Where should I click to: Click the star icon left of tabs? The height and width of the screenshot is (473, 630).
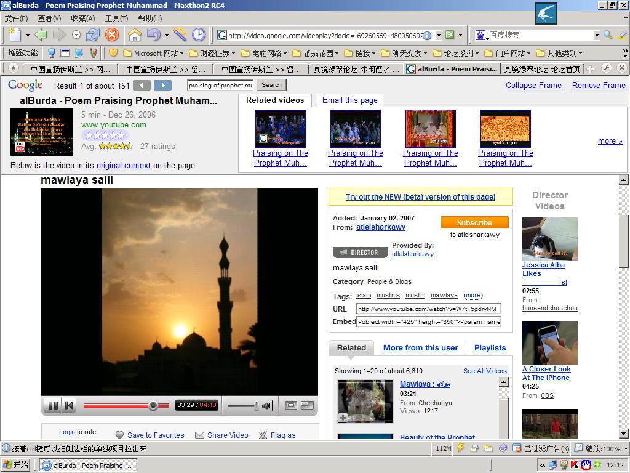point(14,68)
